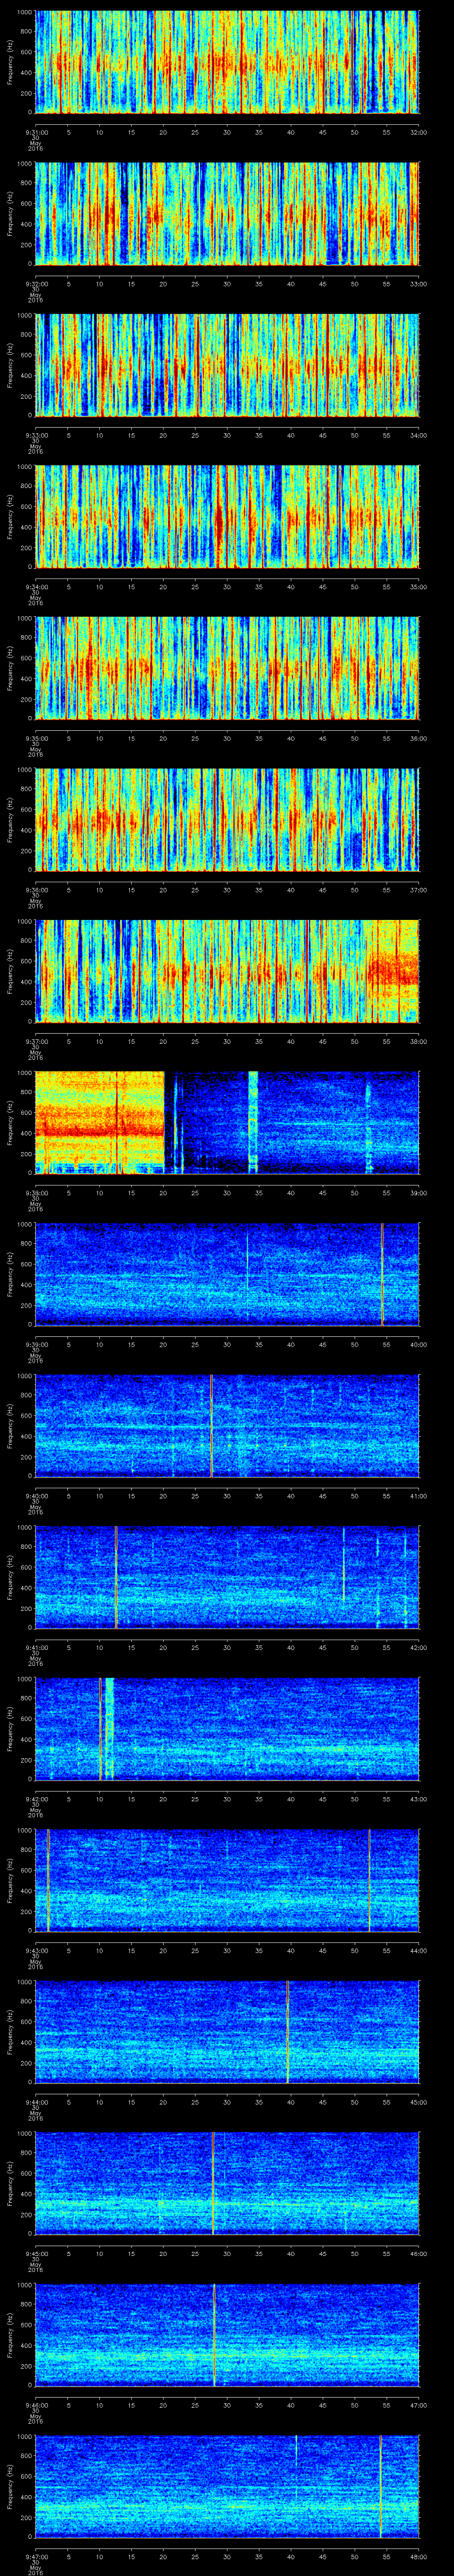454x2576 pixels.
Task: Click the 36:00 end time label
Action: (x=418, y=738)
